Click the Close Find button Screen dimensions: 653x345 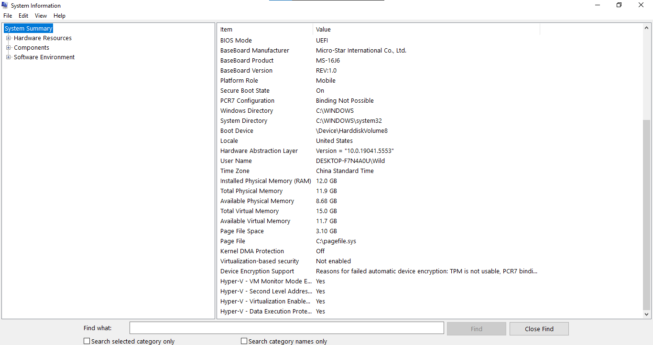pyautogui.click(x=539, y=329)
